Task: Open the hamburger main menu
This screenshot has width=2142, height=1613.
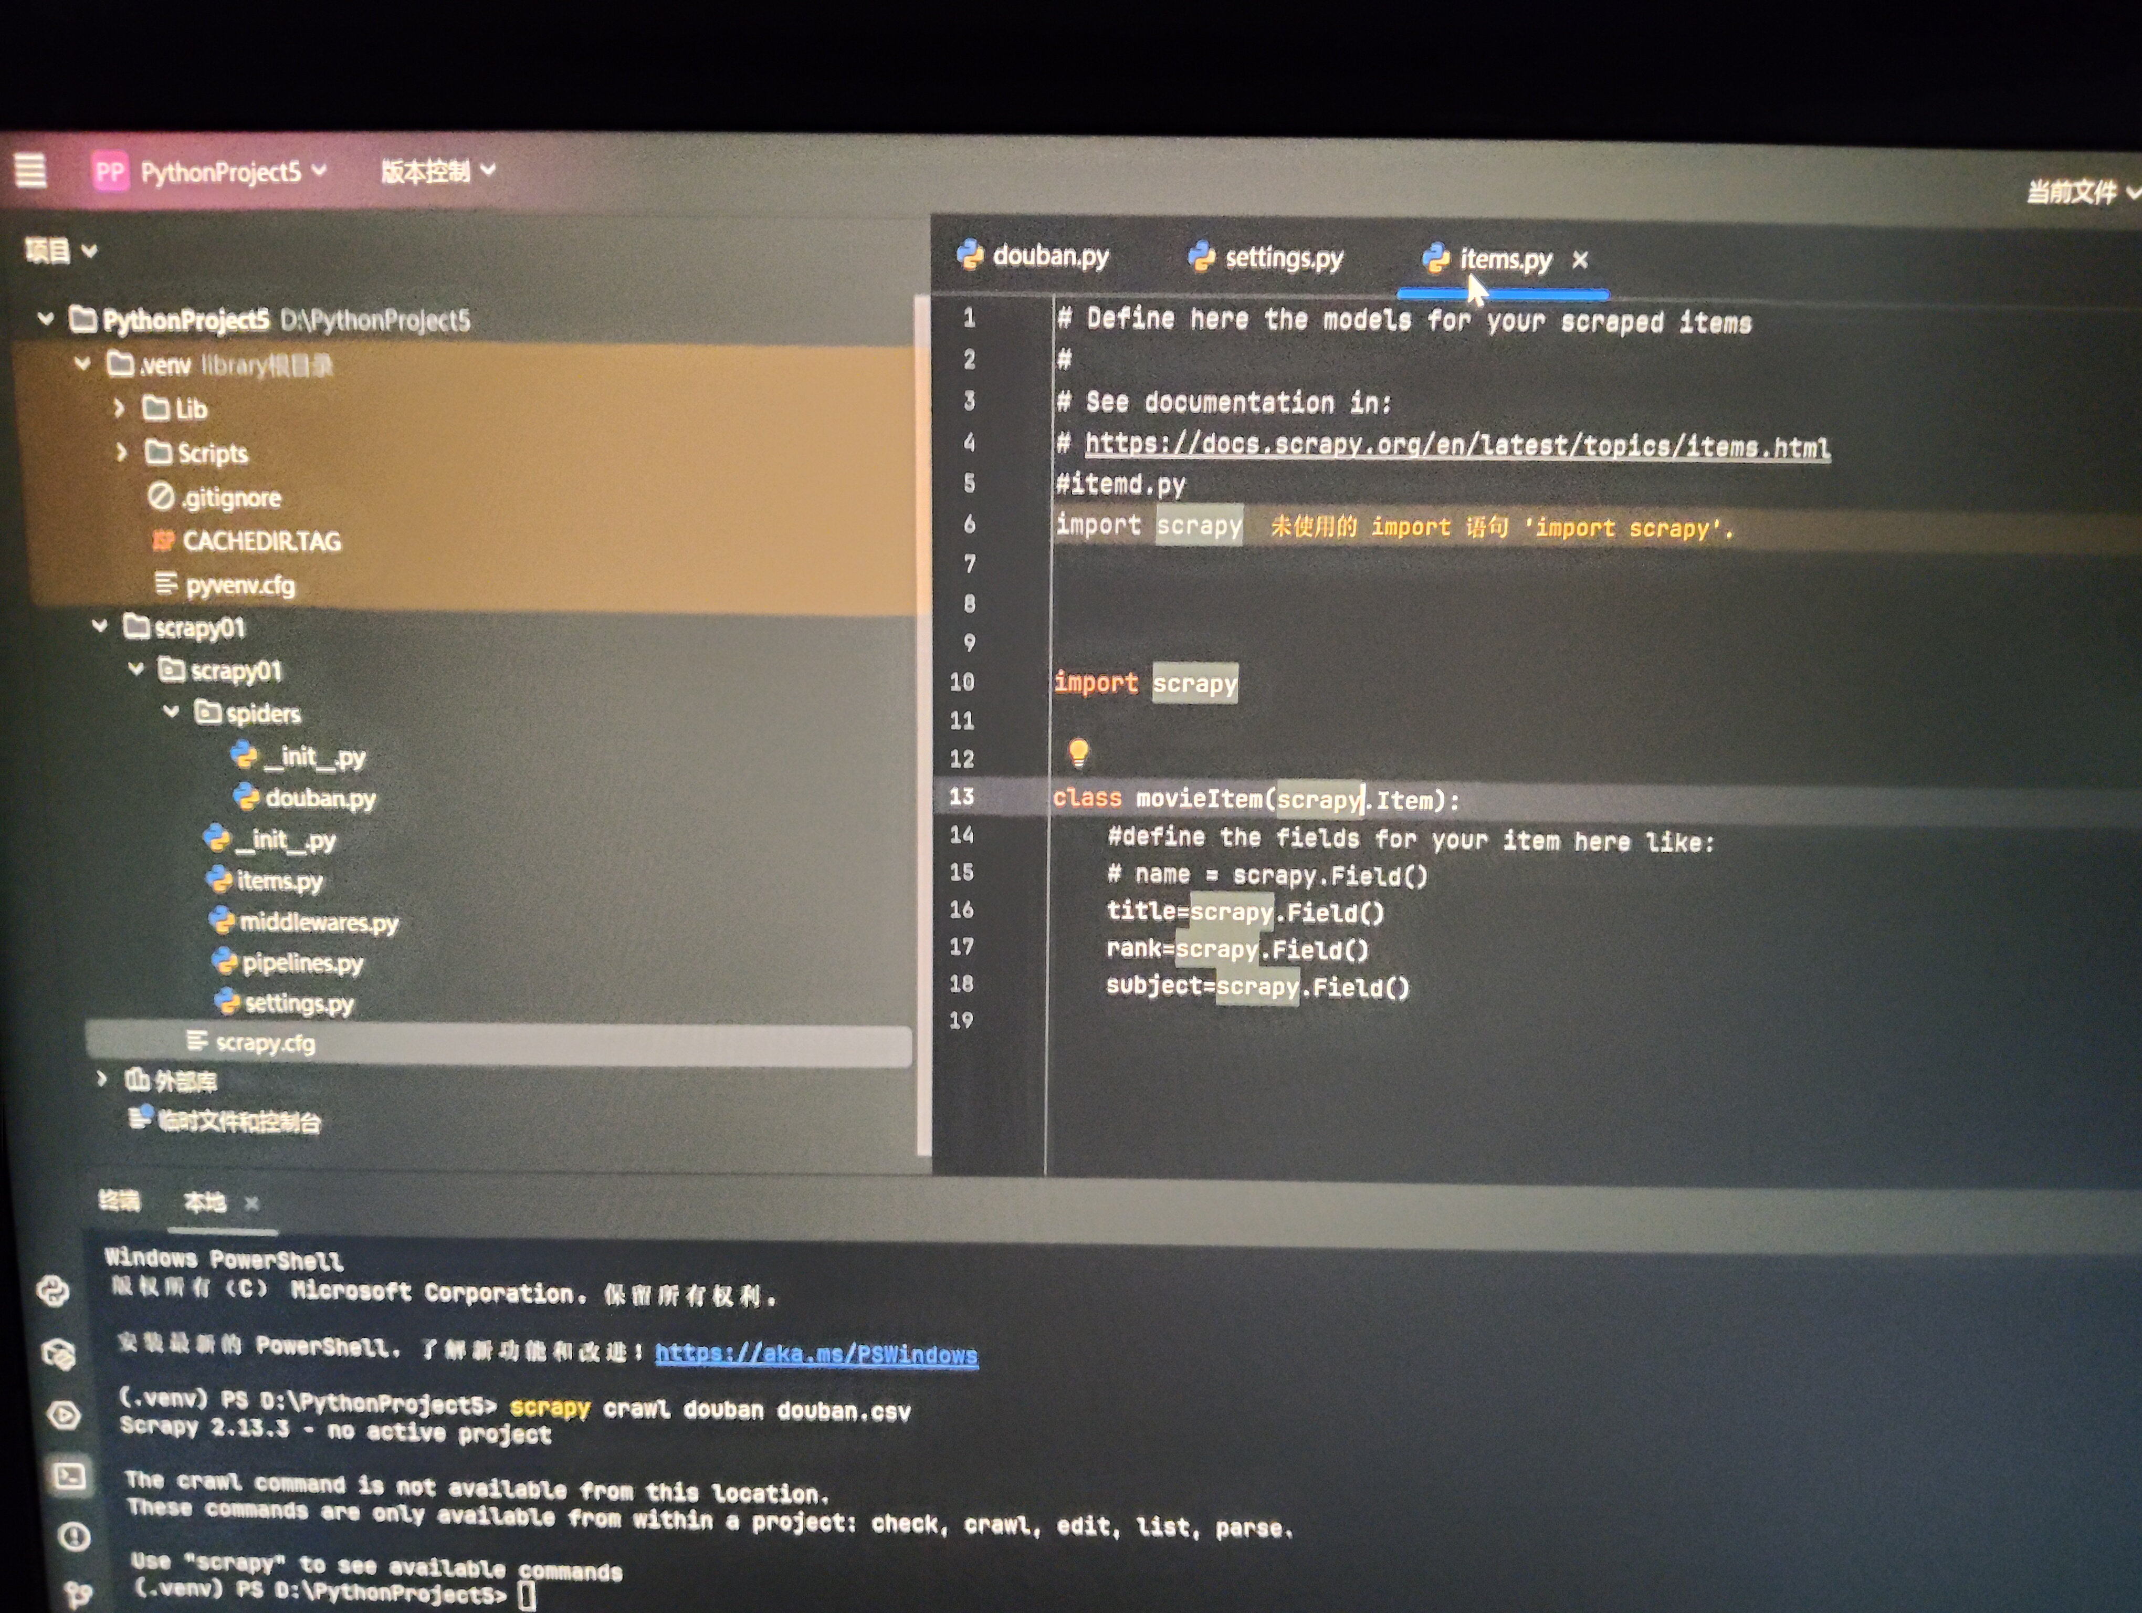Action: pyautogui.click(x=31, y=171)
